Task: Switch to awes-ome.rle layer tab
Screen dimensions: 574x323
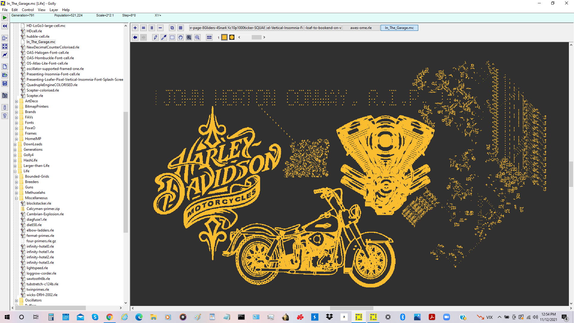Action: pos(361,28)
